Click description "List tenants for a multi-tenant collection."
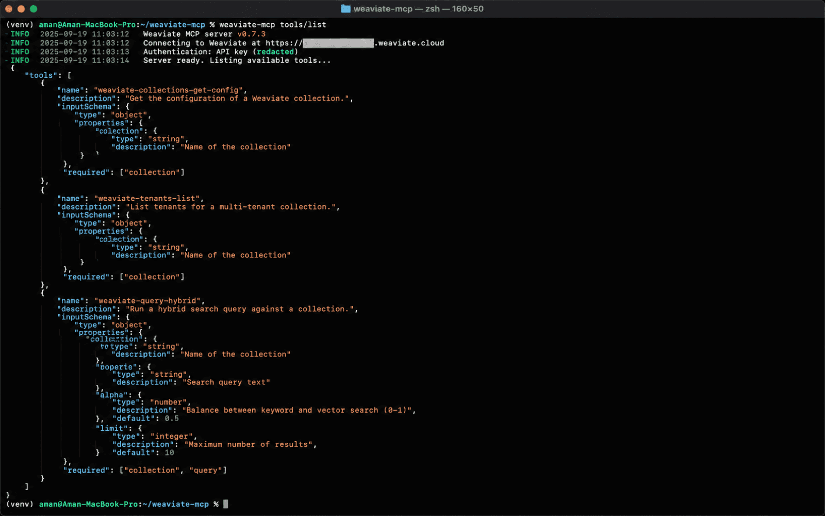The image size is (825, 516). coord(230,207)
